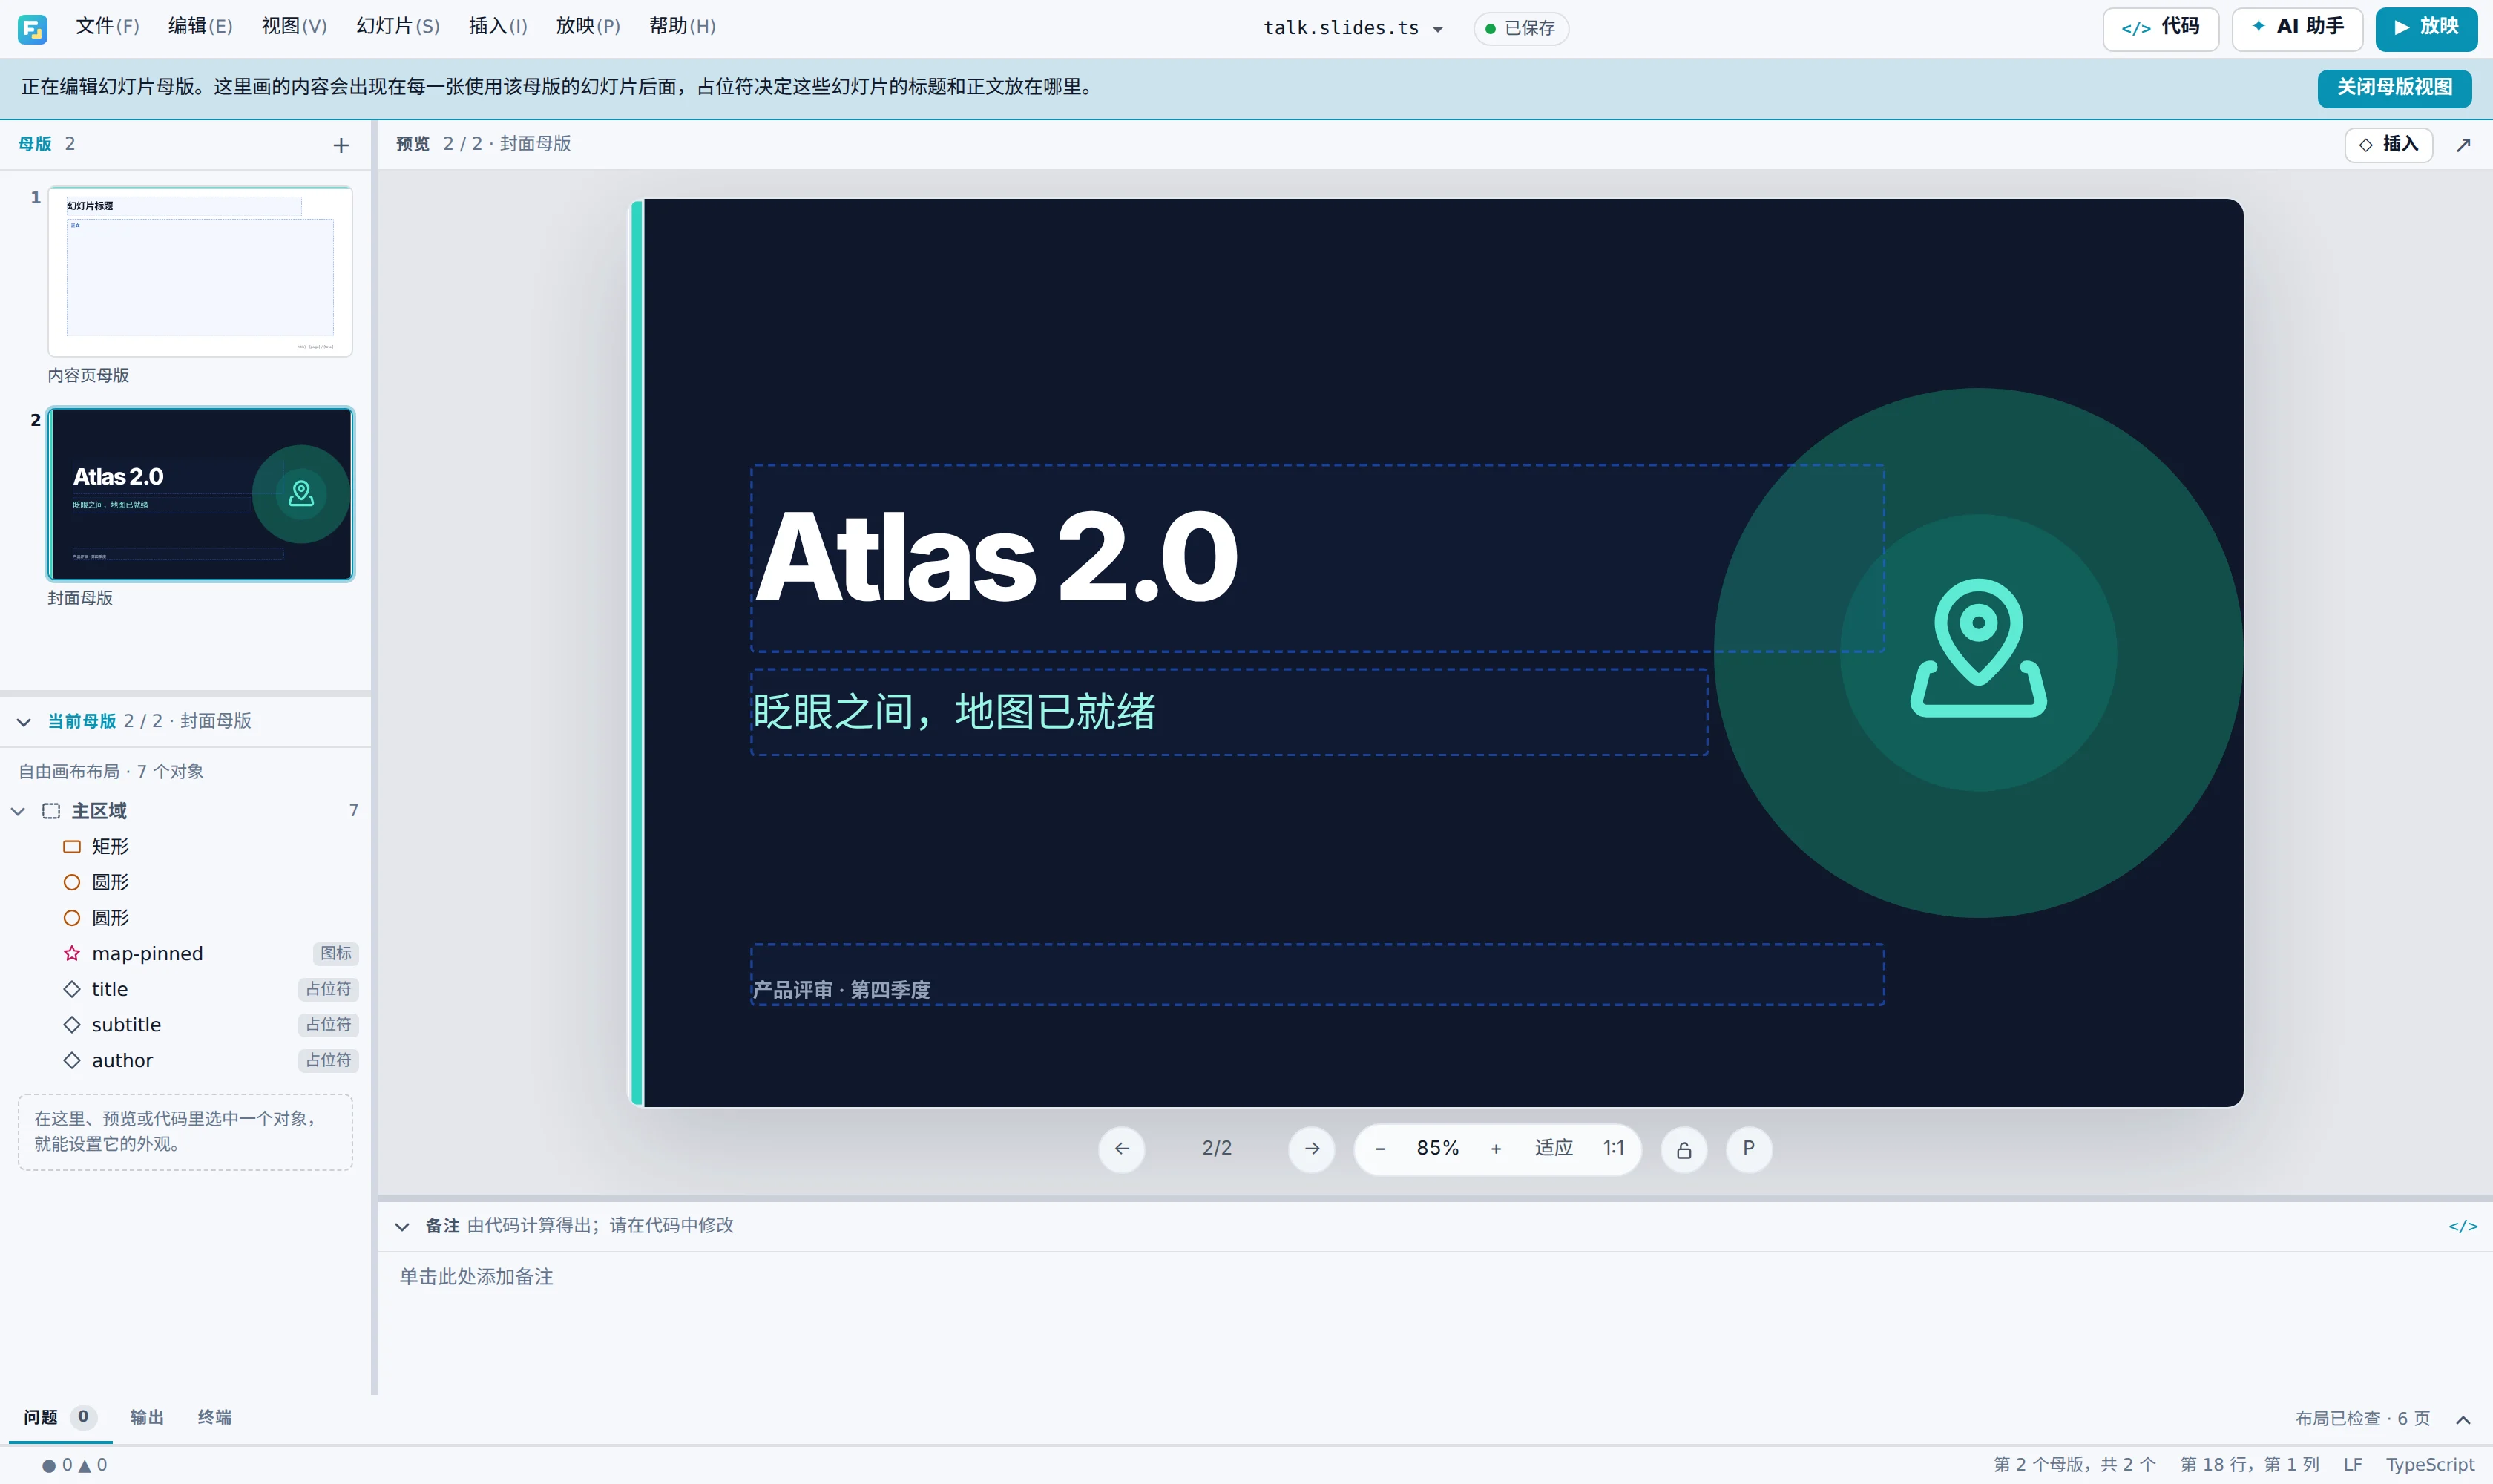Switch to the 终端 tab

tap(215, 1417)
